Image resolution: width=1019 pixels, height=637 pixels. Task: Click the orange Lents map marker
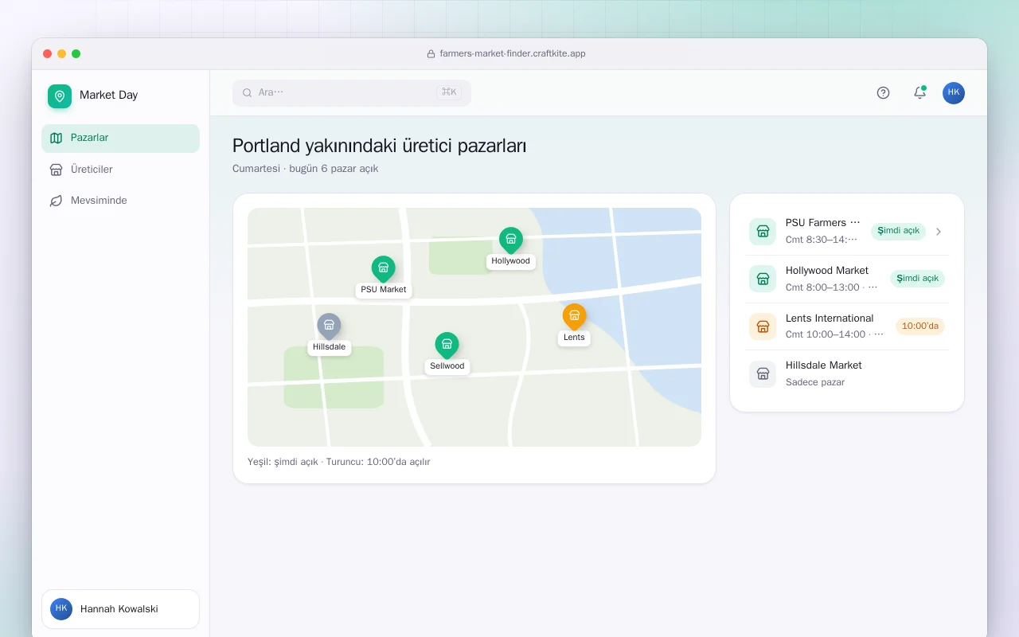(x=574, y=318)
